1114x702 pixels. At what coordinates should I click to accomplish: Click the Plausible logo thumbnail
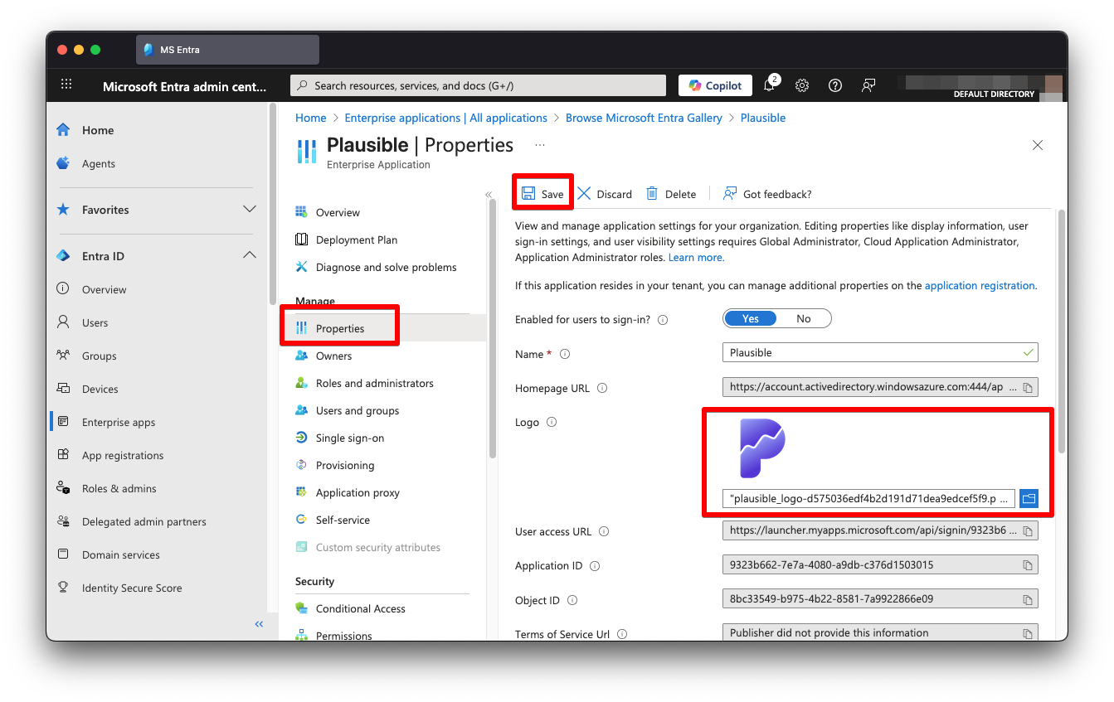click(761, 448)
